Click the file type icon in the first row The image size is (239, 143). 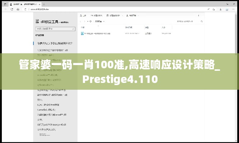point(82,33)
